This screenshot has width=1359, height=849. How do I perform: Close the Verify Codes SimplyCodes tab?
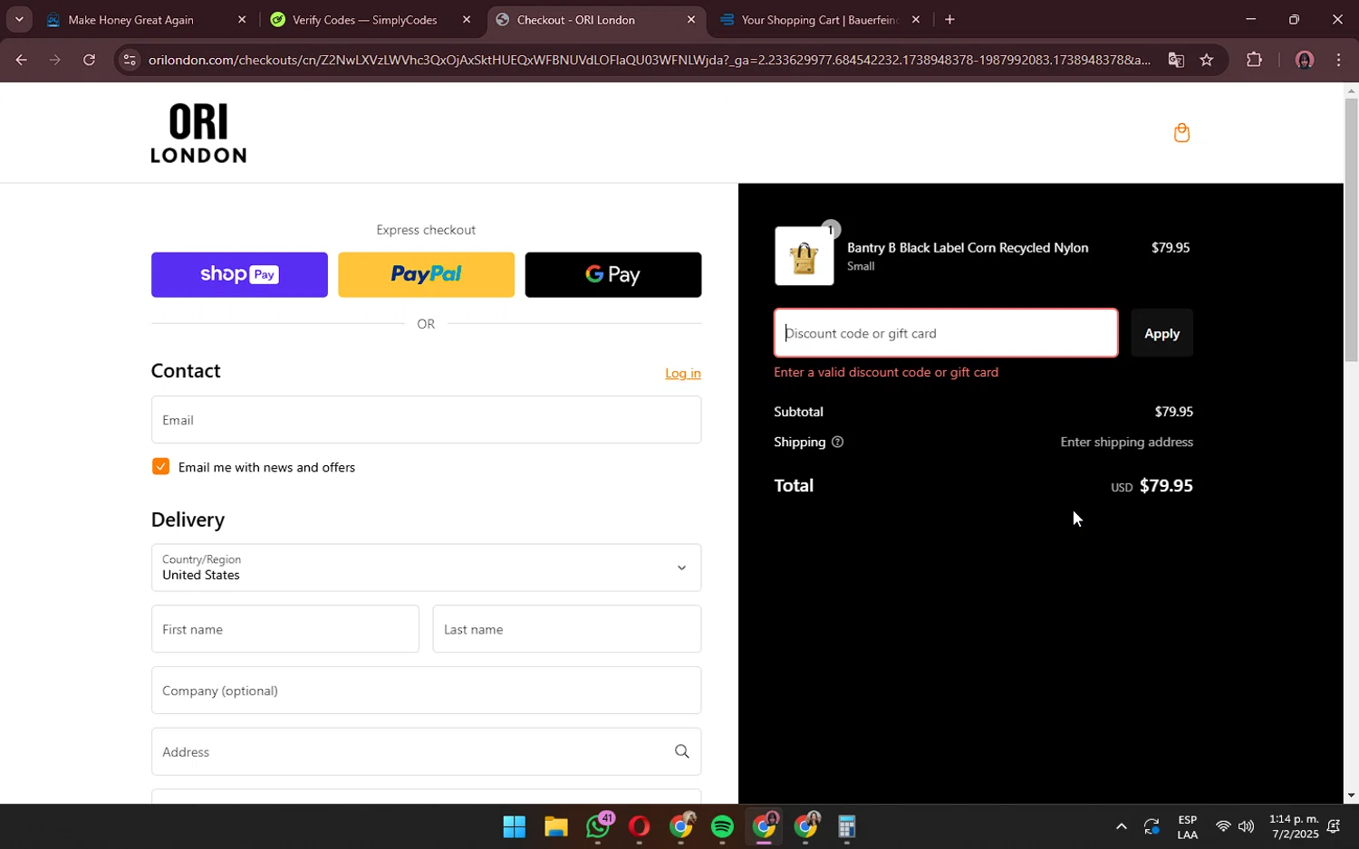(467, 19)
